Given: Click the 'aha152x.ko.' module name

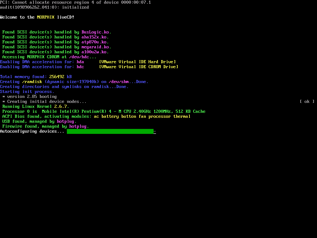Looking at the screenshot, I should (95, 37).
